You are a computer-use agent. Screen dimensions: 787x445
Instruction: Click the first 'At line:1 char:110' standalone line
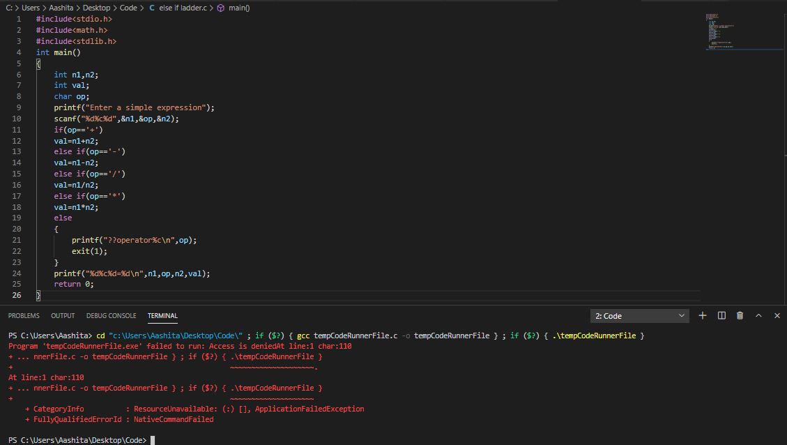(46, 377)
